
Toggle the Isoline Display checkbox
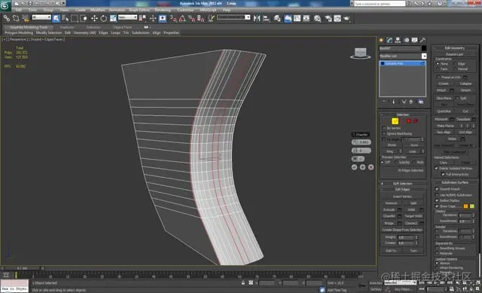pyautogui.click(x=437, y=200)
